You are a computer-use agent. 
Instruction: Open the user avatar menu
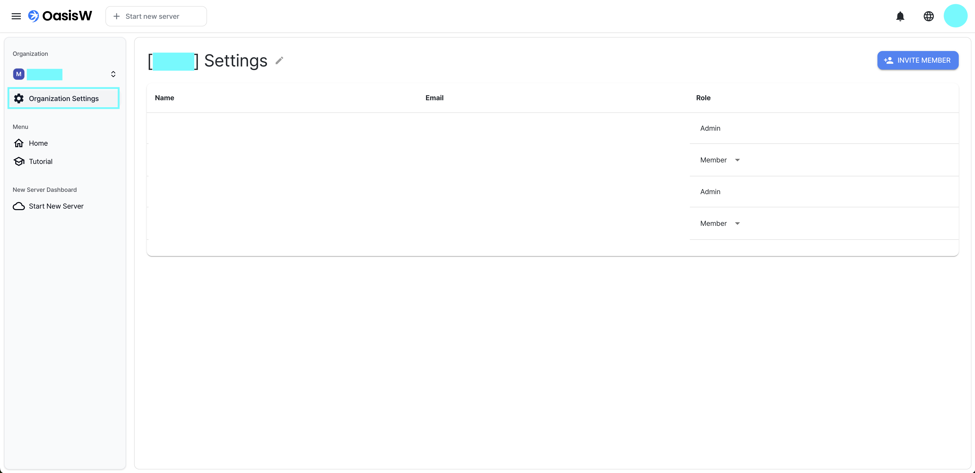[x=955, y=16]
